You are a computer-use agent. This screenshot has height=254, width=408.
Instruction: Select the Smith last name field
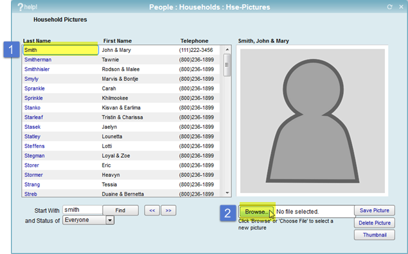pyautogui.click(x=60, y=50)
